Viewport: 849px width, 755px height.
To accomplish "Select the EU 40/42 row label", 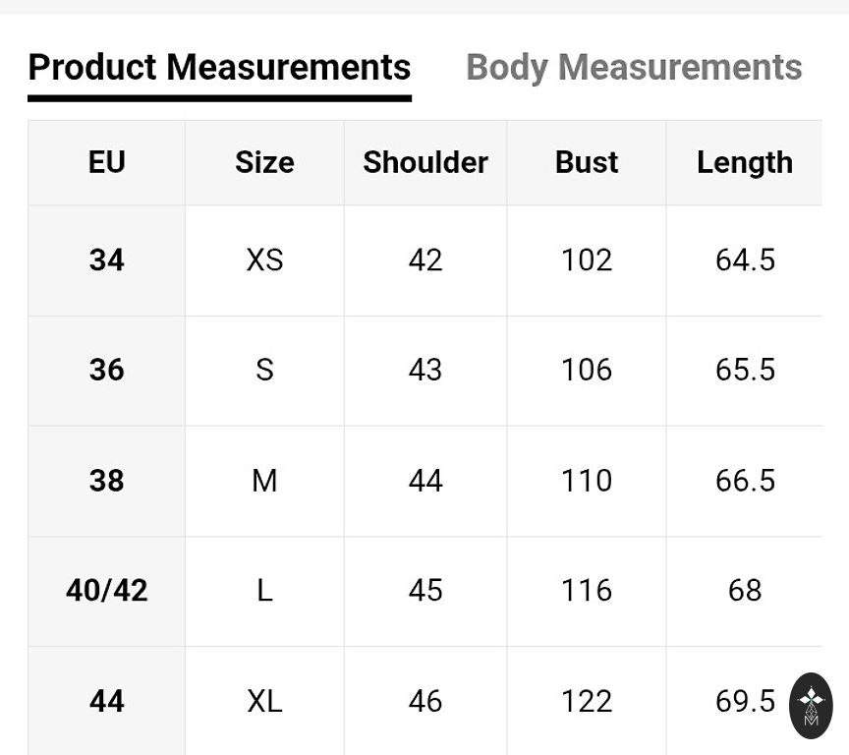I will (107, 590).
